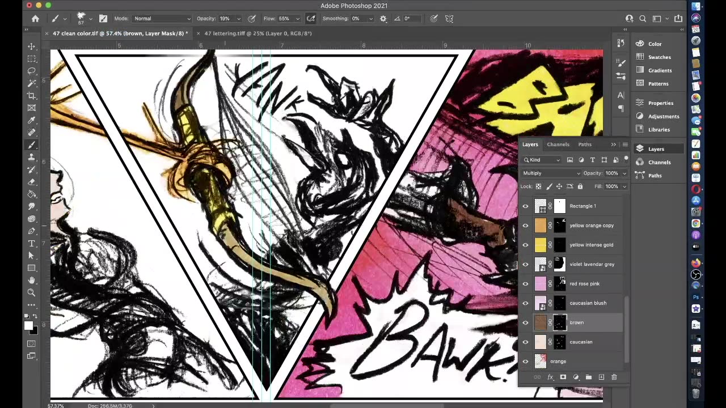726x408 pixels.
Task: Select the Pen tool
Action: tap(32, 231)
